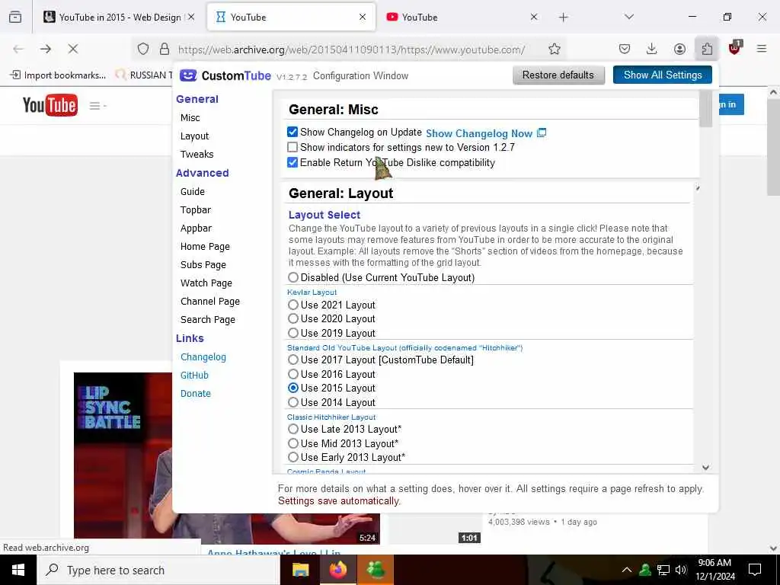Click the green people taskbar app
Viewport: 780px width, 585px height.
376,570
